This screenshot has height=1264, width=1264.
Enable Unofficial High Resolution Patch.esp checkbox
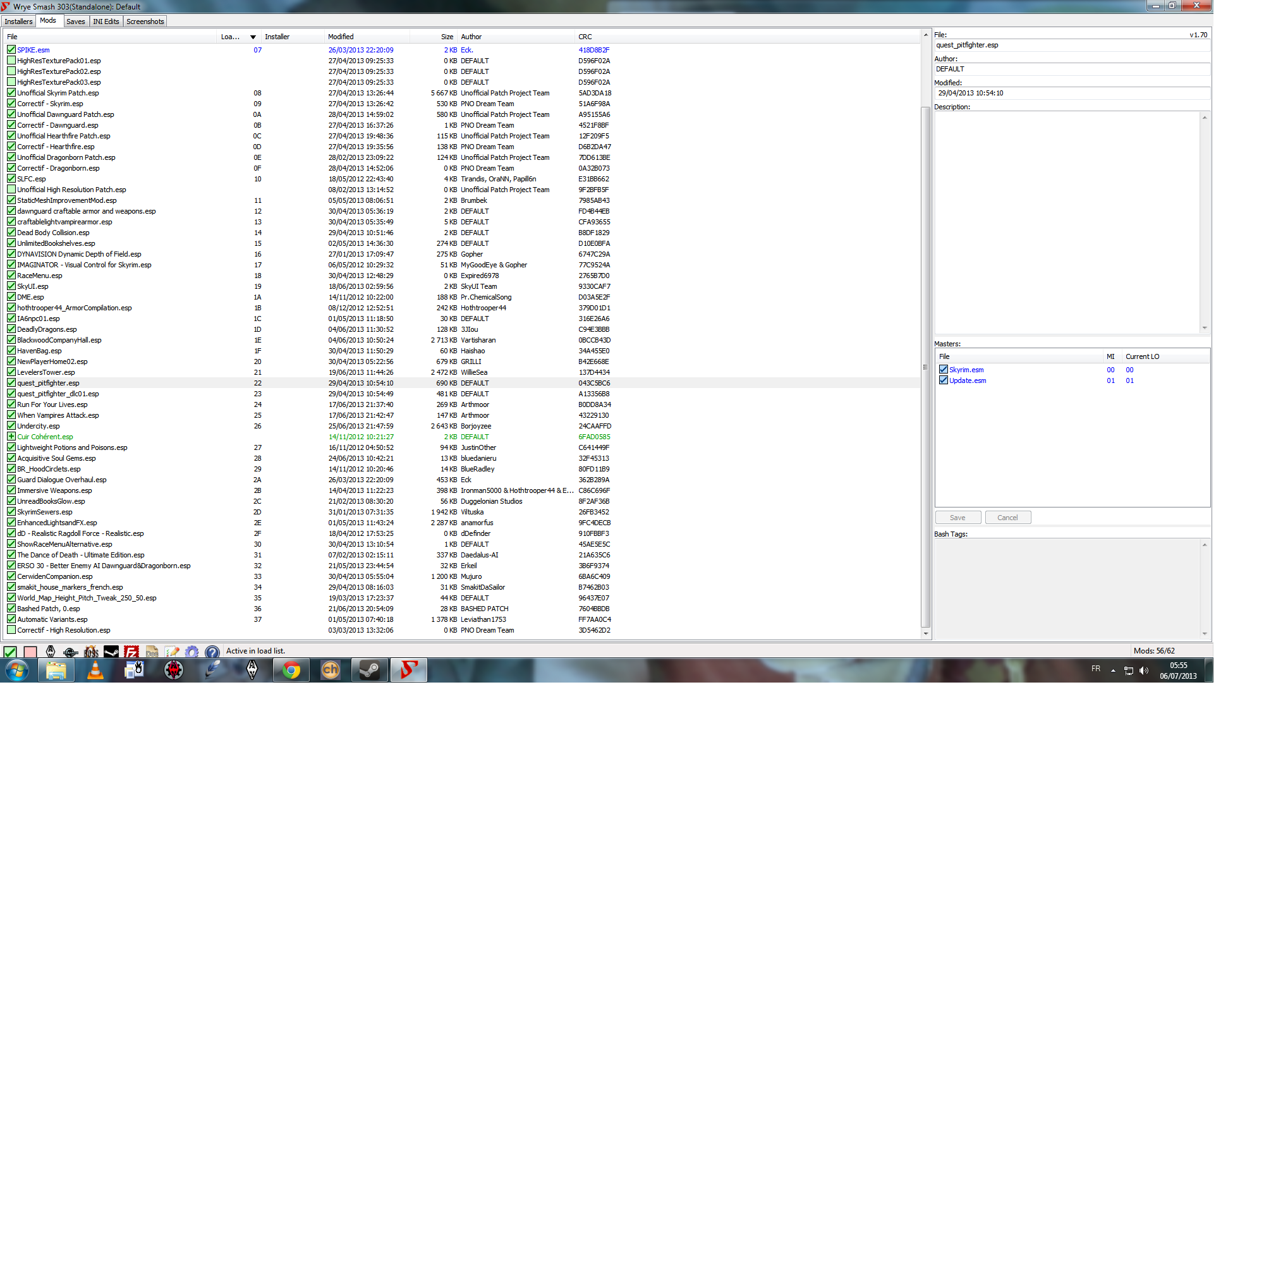pyautogui.click(x=11, y=190)
